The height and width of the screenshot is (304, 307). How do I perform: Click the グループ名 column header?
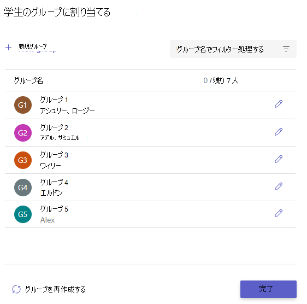pos(28,80)
